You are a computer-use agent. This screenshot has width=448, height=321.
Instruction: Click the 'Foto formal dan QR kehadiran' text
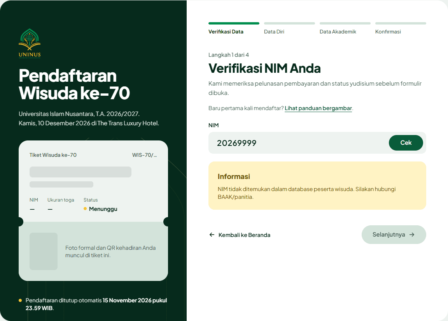[x=110, y=251]
